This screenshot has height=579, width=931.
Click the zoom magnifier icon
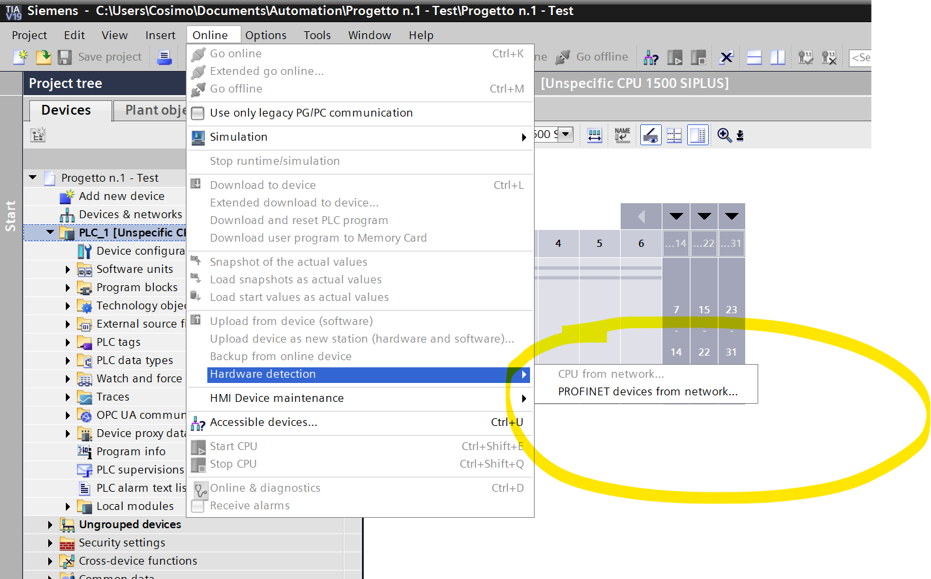pos(724,135)
